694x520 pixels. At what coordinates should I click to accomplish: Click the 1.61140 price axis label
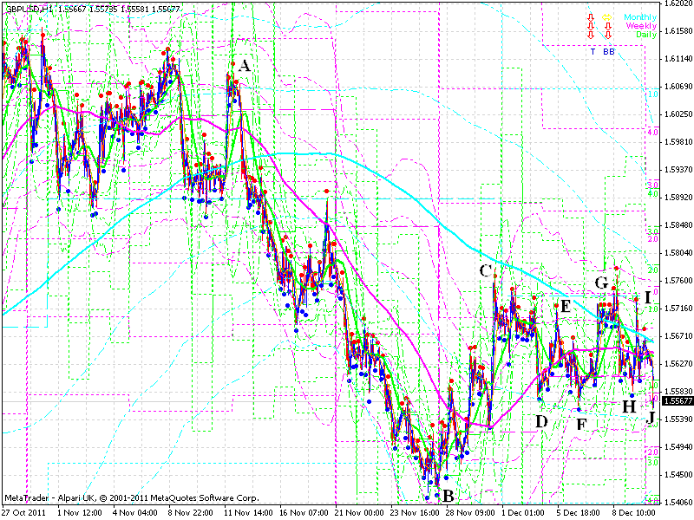[x=678, y=59]
